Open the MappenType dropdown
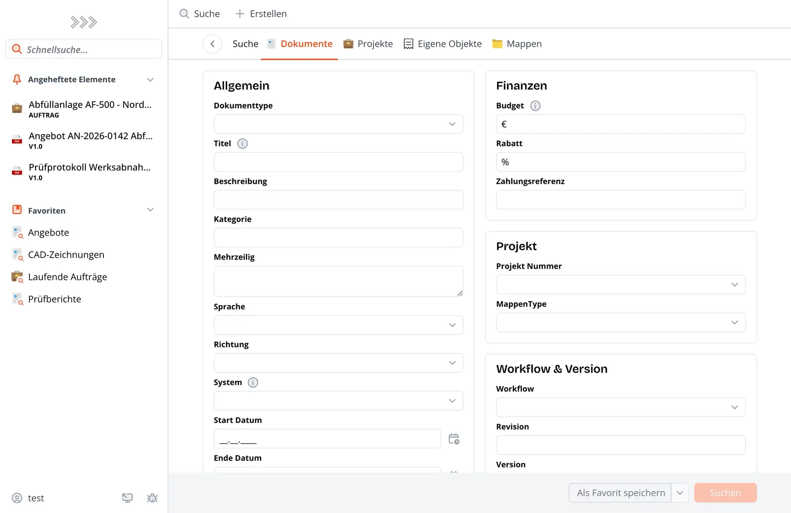Viewport: 791px width, 513px height. pyautogui.click(x=621, y=323)
